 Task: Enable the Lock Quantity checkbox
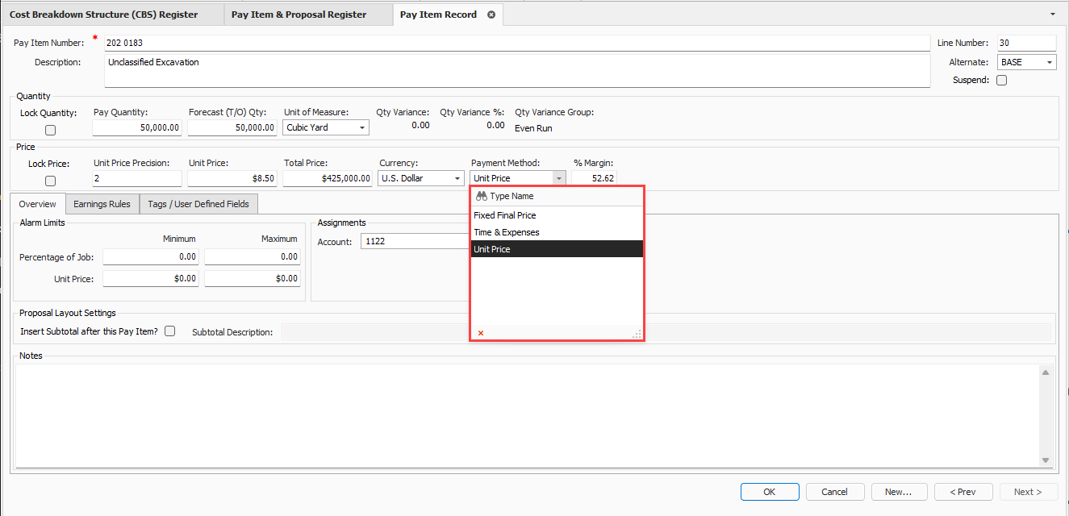tap(50, 130)
